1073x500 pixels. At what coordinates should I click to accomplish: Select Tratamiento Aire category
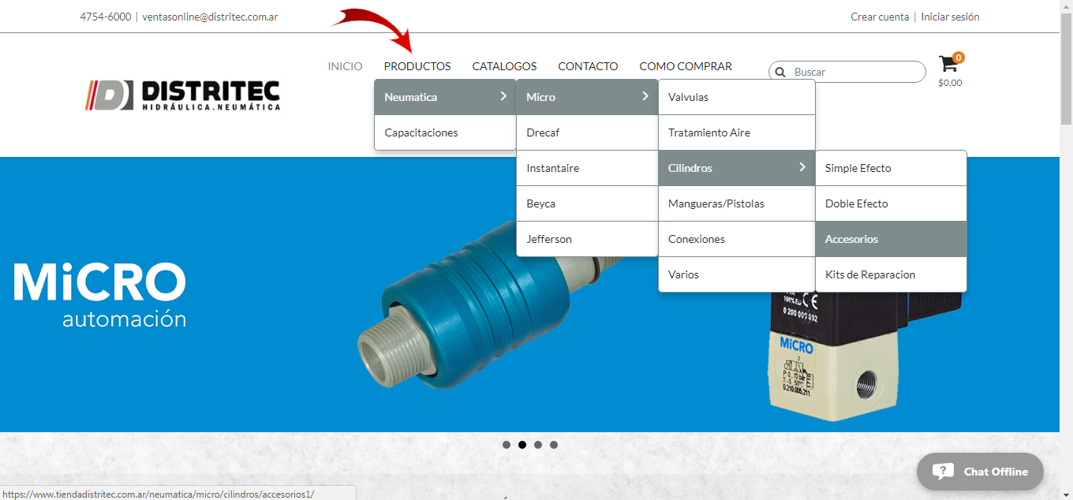[737, 132]
